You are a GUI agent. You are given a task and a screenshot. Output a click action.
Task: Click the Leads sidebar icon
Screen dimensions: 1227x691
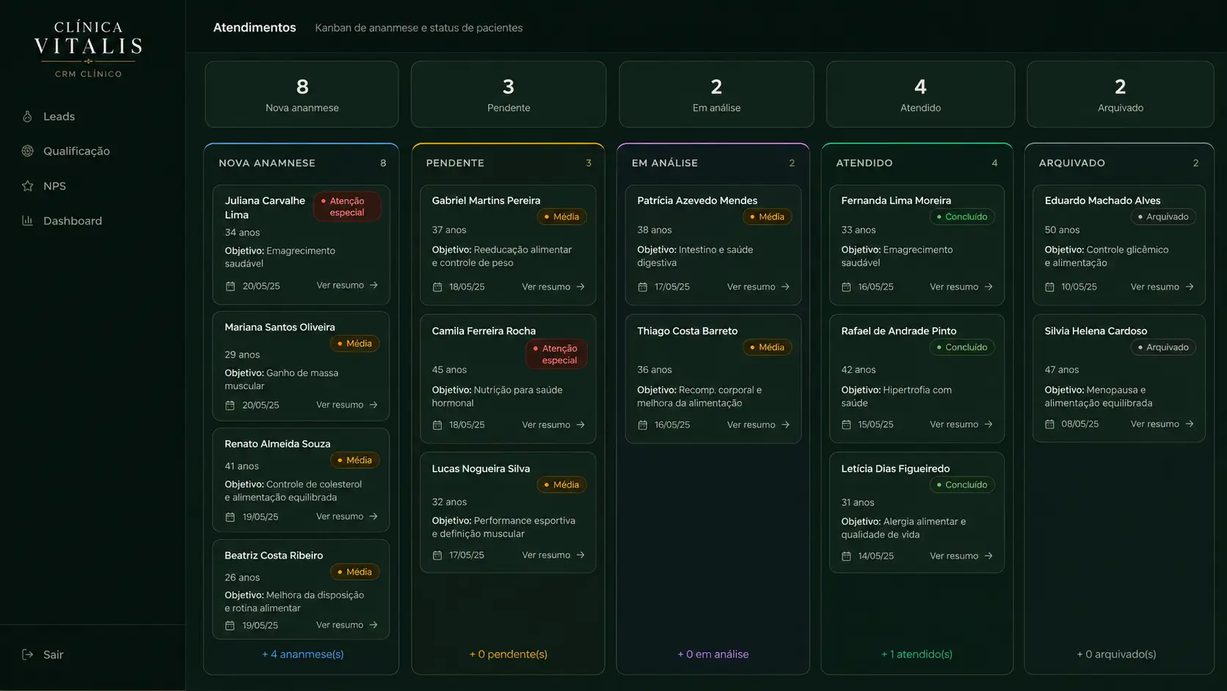point(27,116)
